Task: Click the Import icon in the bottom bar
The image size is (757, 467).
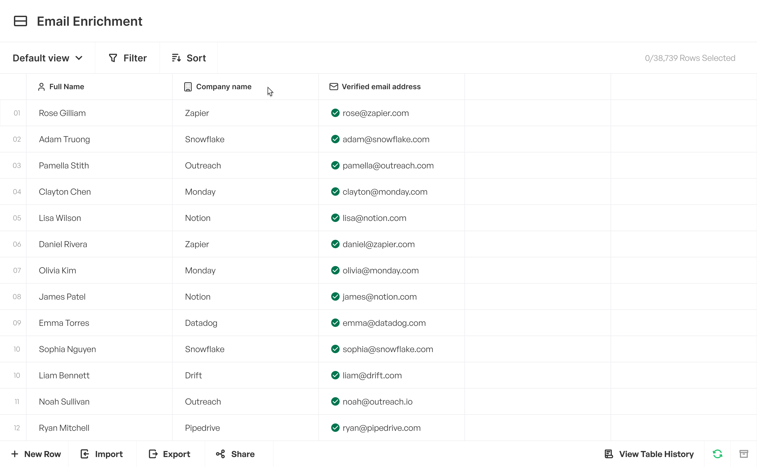Action: coord(85,454)
